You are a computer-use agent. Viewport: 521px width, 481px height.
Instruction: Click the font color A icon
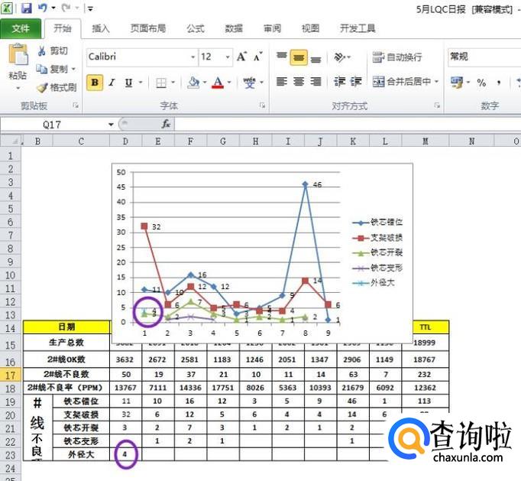[x=218, y=83]
